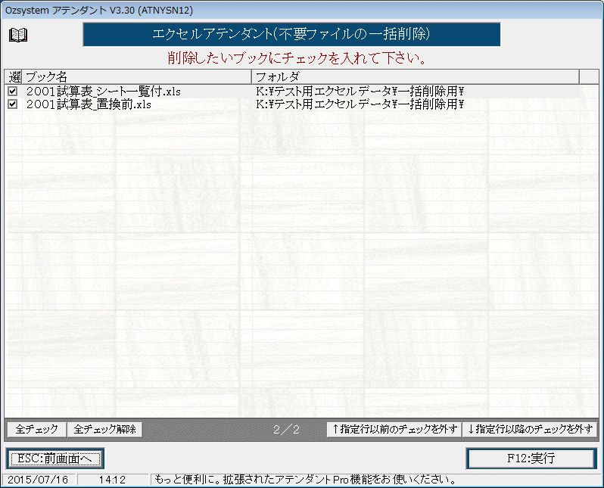
Task: Uncheck 2001試算表_シート一覧付.xls checkbox
Action: (13, 91)
